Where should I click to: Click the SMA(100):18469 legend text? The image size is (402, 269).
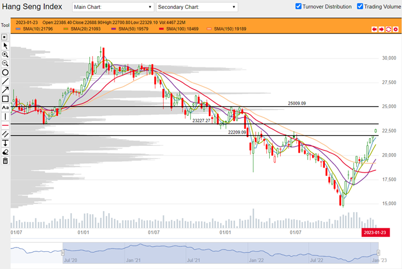182,29
